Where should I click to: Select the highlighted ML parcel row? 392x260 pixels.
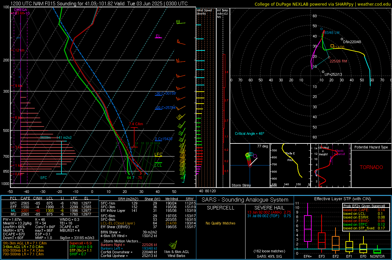click(50, 211)
